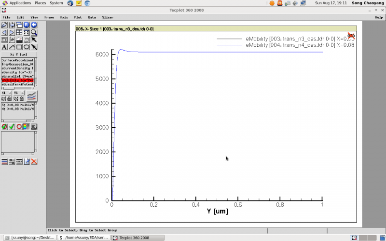Click the gray left-arrow toolbar icon
This screenshot has height=241, width=386.
tap(12, 25)
